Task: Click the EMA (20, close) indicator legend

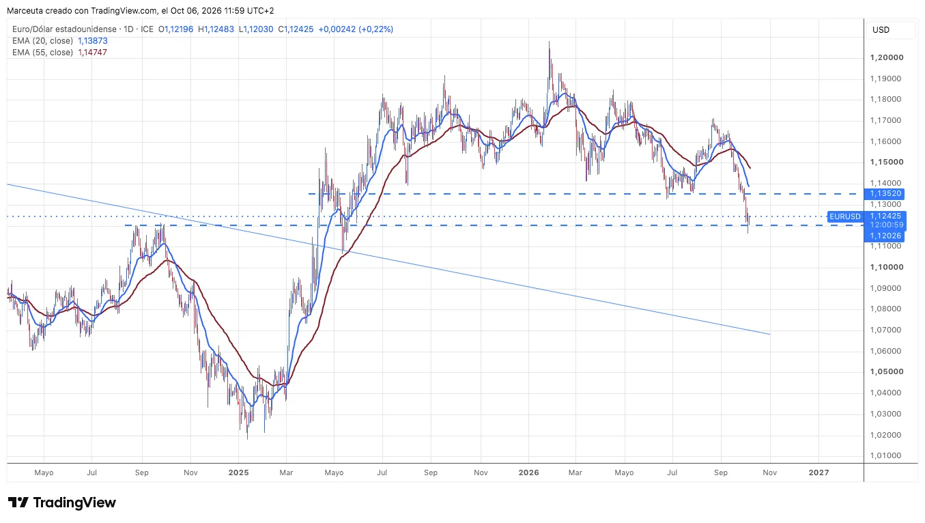Action: click(x=44, y=41)
